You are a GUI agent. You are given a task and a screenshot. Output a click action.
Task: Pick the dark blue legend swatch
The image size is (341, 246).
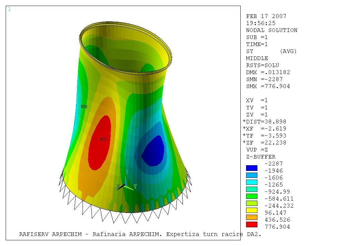[251, 168]
